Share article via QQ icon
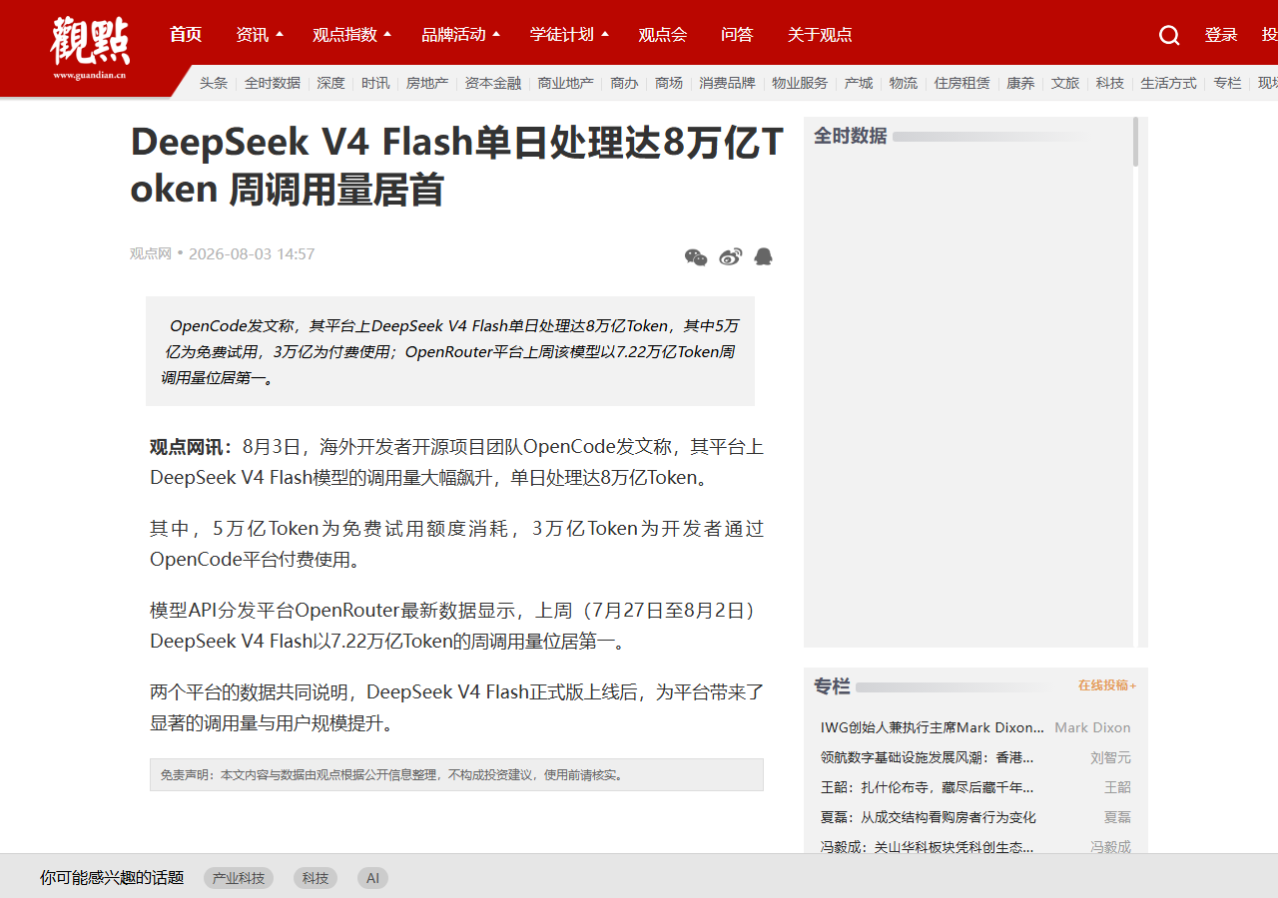 tap(764, 257)
